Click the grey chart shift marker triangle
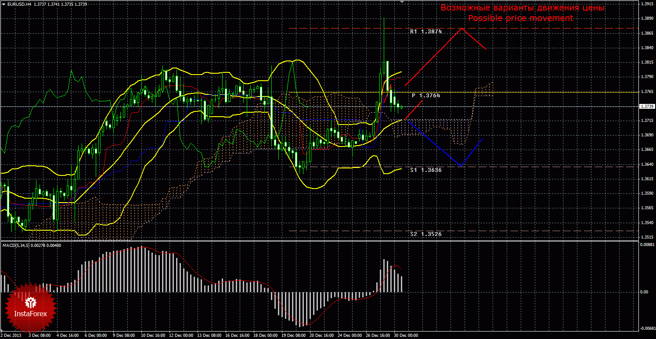This screenshot has height=339, width=656. [402, 2]
